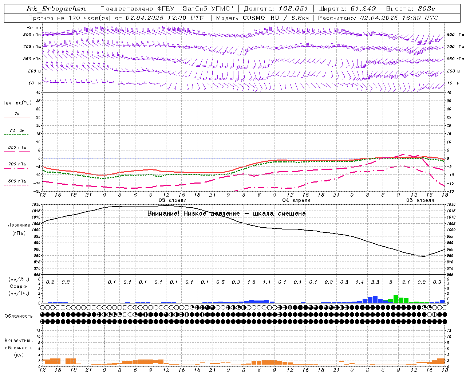The height and width of the screenshot is (373, 466).
Task: Click the Конвективн. convective cloud label
Action: point(19,341)
